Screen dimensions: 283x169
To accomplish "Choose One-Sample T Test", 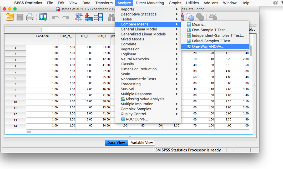I will pos(215,30).
